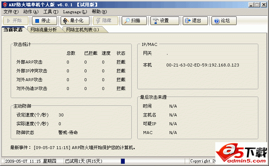Open the 文件(F) menu
Image resolution: width=269 pixels, height=166 pixels.
pyautogui.click(x=11, y=12)
